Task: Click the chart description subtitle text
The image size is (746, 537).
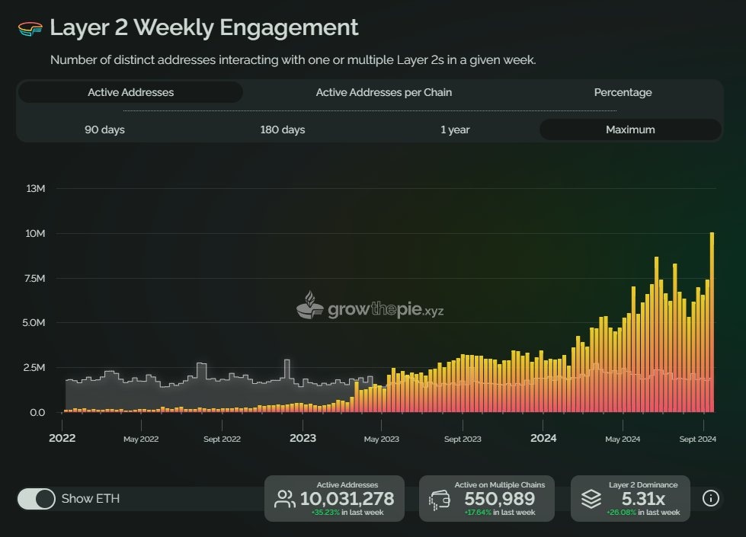Action: pyautogui.click(x=293, y=60)
